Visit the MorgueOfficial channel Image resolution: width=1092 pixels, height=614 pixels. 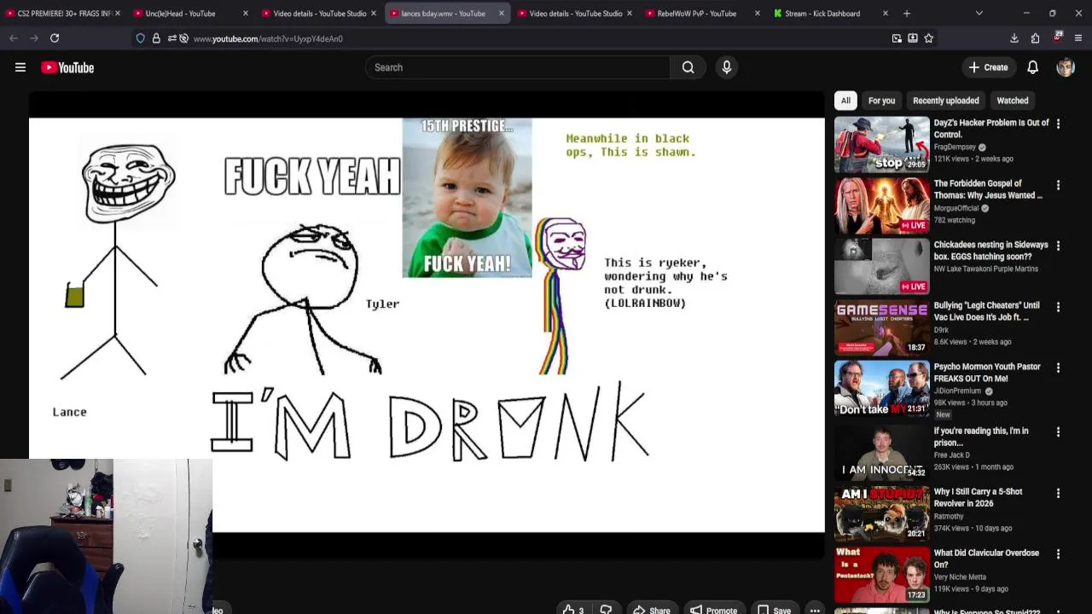956,208
